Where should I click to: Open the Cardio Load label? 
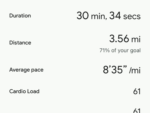pos(24,91)
